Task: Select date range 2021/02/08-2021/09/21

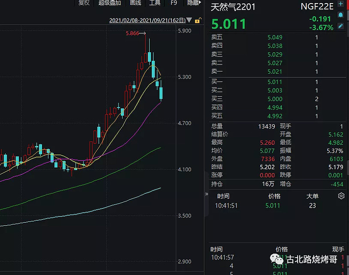Action: tap(147, 20)
